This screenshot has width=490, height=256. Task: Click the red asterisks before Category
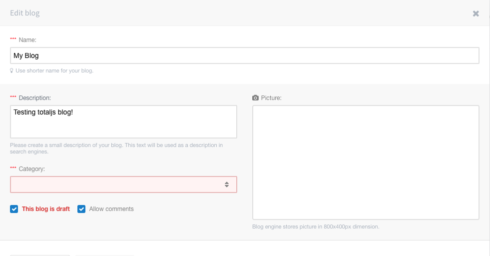(x=13, y=168)
